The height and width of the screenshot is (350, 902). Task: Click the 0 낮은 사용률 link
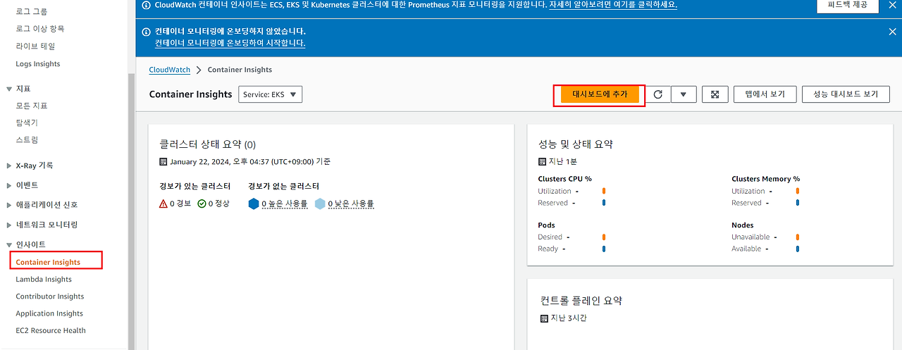tap(350, 204)
